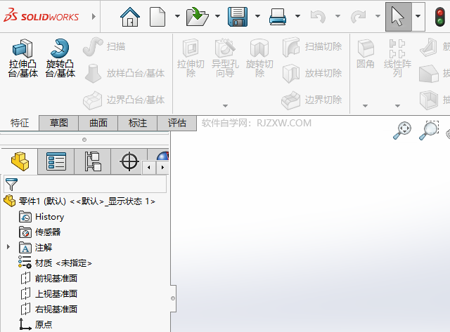Expand the Print dropdown arrow
Screen dimensions: 450x332
pyautogui.click(x=298, y=16)
